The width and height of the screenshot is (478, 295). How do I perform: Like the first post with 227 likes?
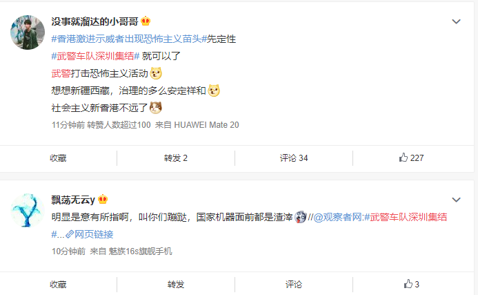pos(411,158)
